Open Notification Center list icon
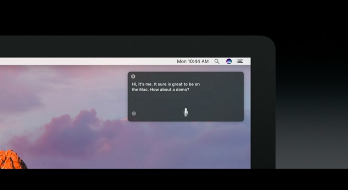 point(240,61)
